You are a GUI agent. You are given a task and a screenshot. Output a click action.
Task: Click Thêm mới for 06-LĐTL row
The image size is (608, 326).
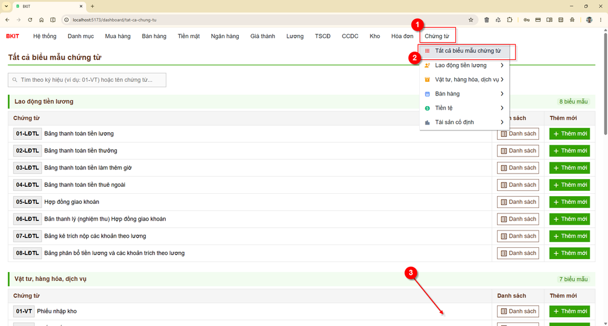coord(569,219)
